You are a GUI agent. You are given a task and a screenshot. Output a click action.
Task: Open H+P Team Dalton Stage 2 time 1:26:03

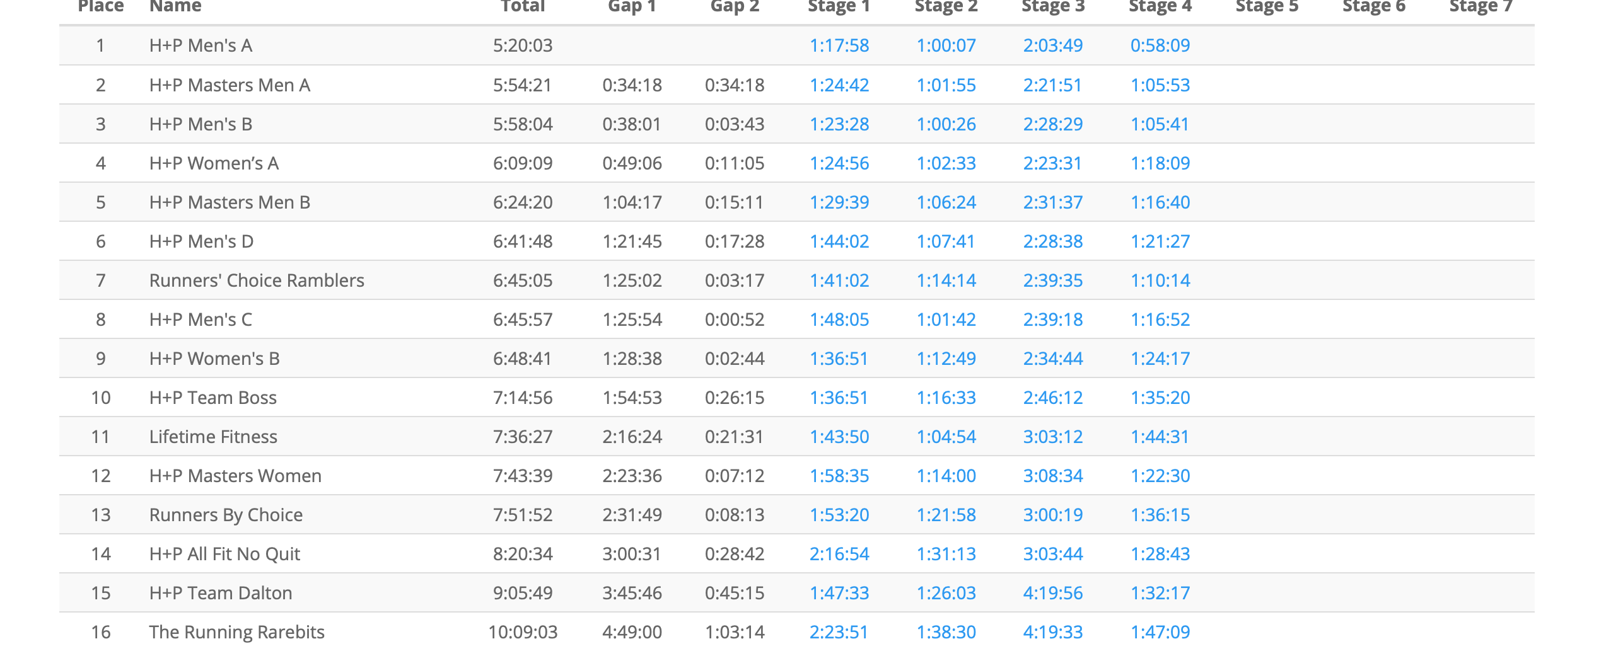946,593
